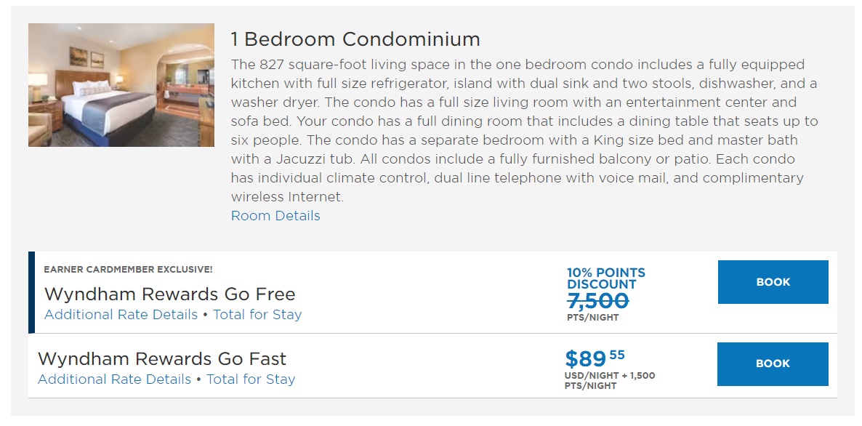Image resolution: width=862 pixels, height=426 pixels.
Task: Select the 1 Bedroom Condominium heading
Action: (x=355, y=39)
